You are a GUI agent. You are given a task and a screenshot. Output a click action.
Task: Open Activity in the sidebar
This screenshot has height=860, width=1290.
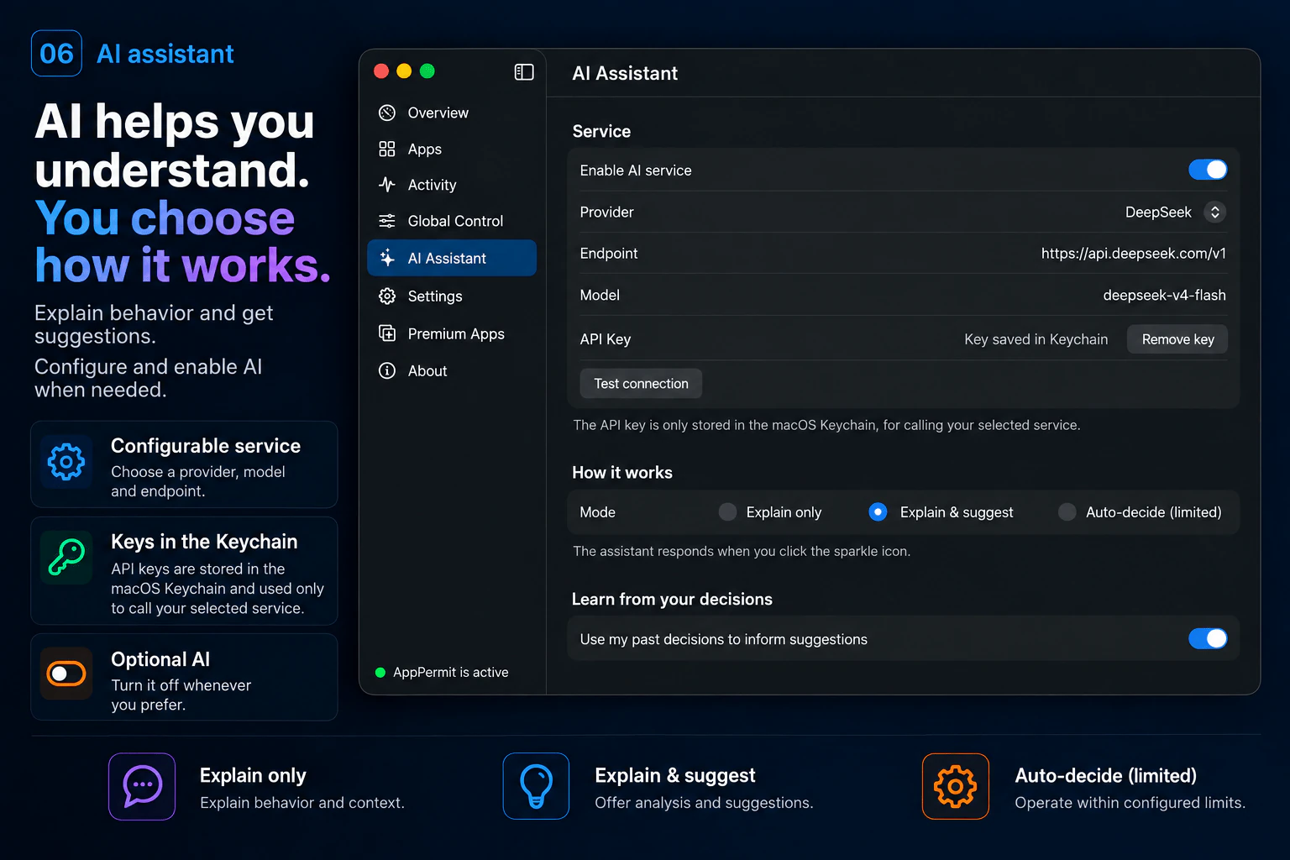452,185
